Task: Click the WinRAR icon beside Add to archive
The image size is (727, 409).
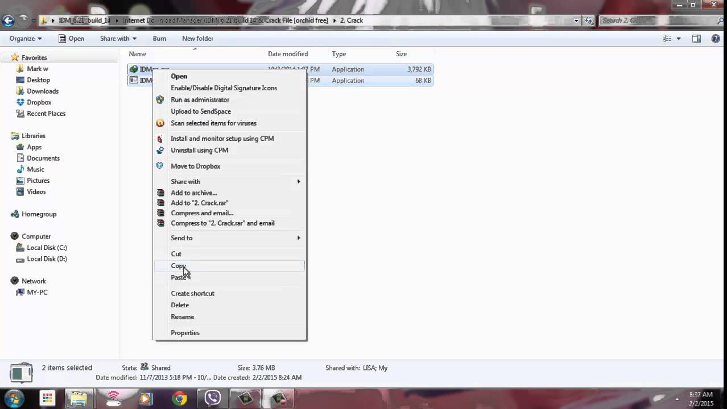Action: coord(160,193)
